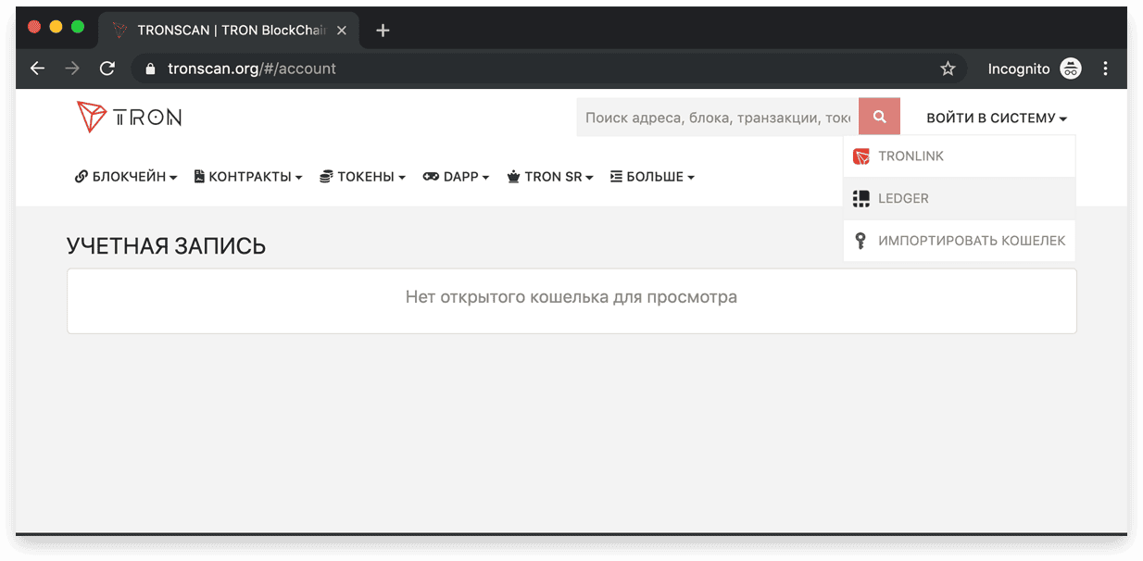Go back to the previous page
1143x561 pixels.
click(x=37, y=69)
